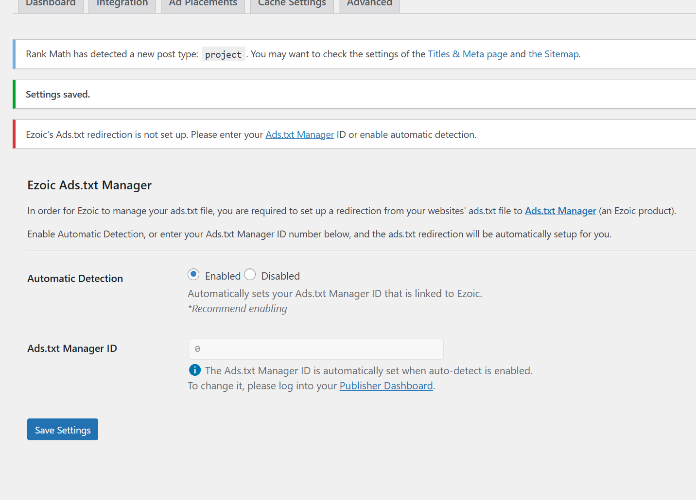The image size is (696, 500).
Task: Open the Titles & Meta page link
Action: 468,54
